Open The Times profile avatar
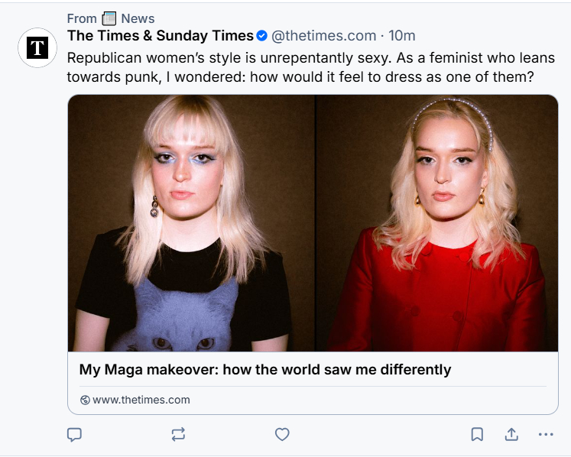This screenshot has height=457, width=571. pos(37,48)
